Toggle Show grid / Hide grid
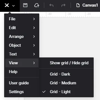This screenshot has width=100, height=100. [x=66, y=63]
